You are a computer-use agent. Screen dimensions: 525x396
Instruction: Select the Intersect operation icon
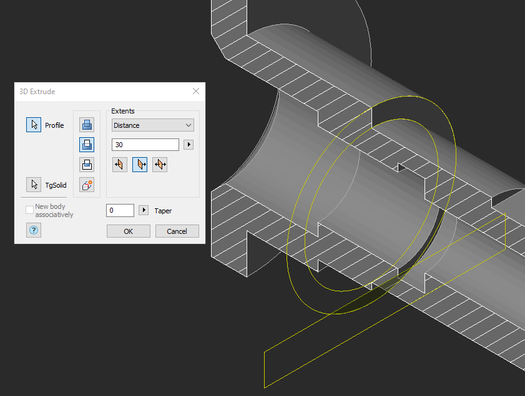click(x=87, y=165)
